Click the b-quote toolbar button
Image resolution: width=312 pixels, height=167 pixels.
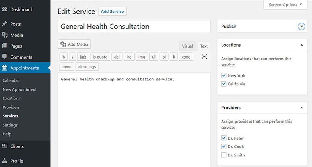coord(100,57)
